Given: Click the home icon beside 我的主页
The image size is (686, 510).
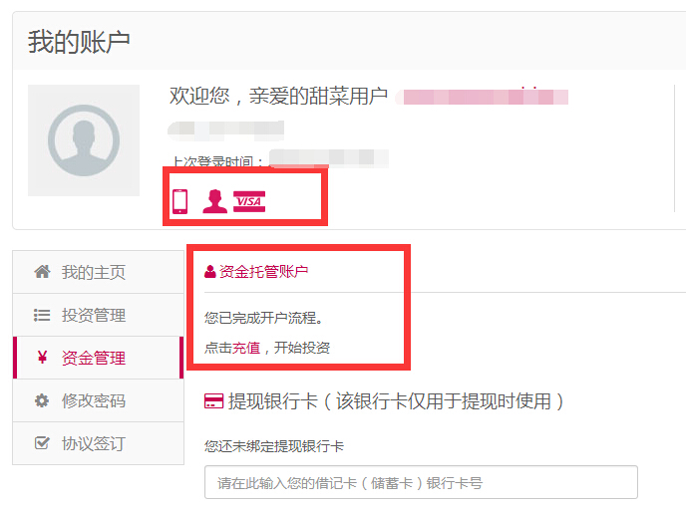Looking at the screenshot, I should pyautogui.click(x=42, y=272).
